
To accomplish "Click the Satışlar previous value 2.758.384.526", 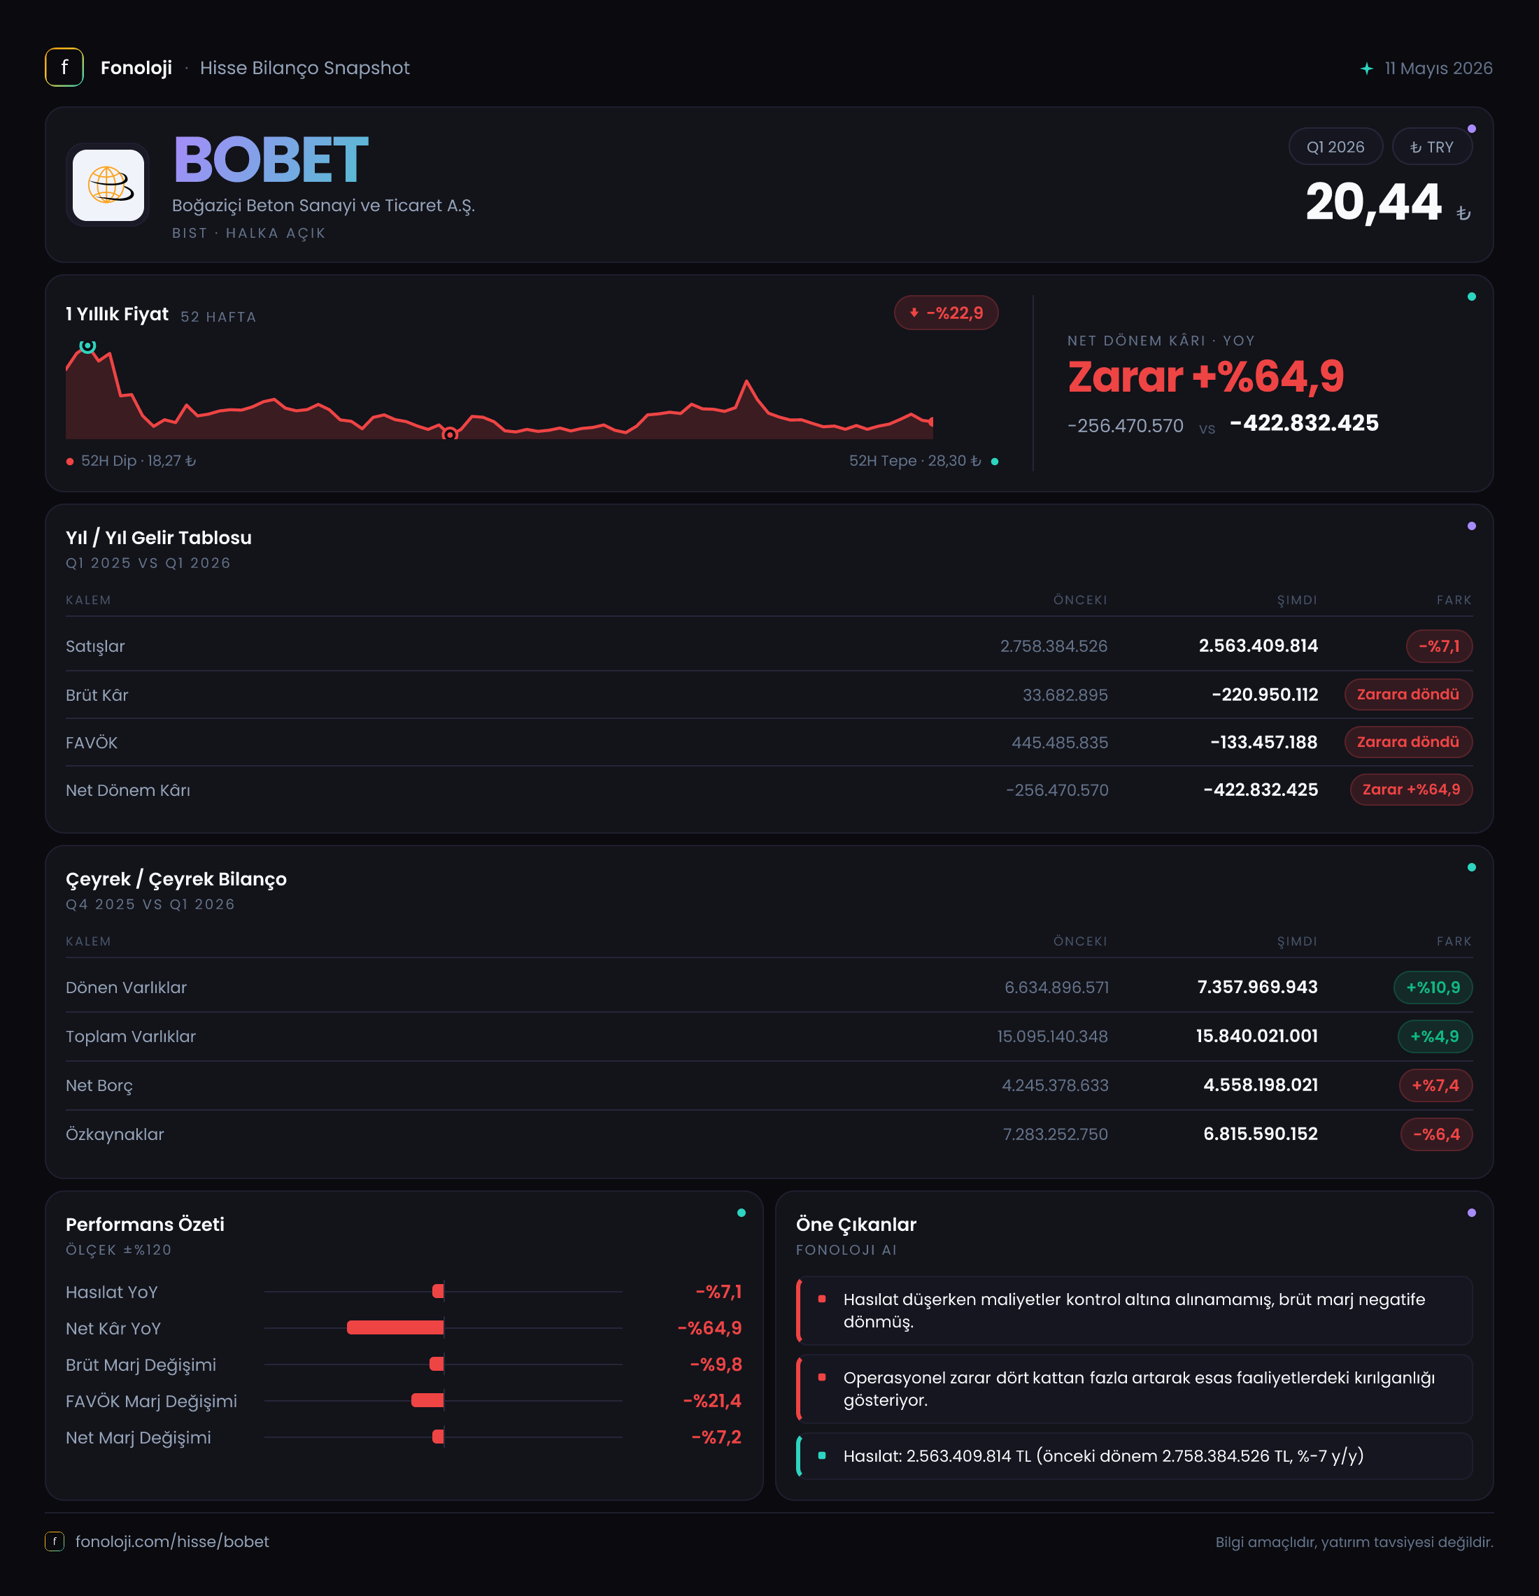I will click(1054, 646).
